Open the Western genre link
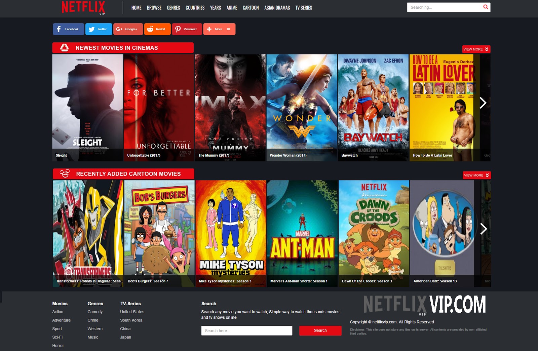 tap(95, 329)
